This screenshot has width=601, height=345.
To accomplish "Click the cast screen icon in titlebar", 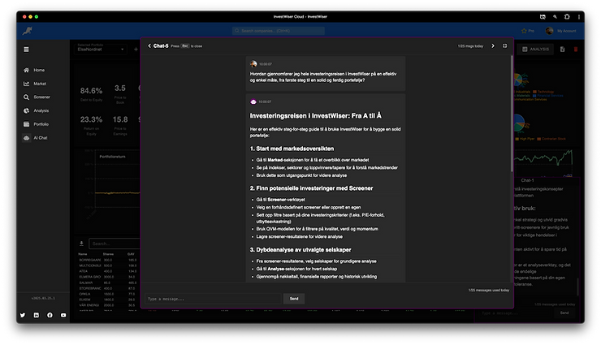I will [543, 16].
